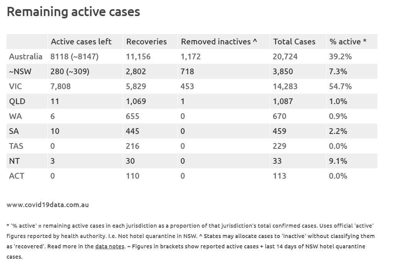Image resolution: width=393 pixels, height=269 pixels.
Task: Click the 'Remaining active cases' heading
Action: pyautogui.click(x=73, y=12)
